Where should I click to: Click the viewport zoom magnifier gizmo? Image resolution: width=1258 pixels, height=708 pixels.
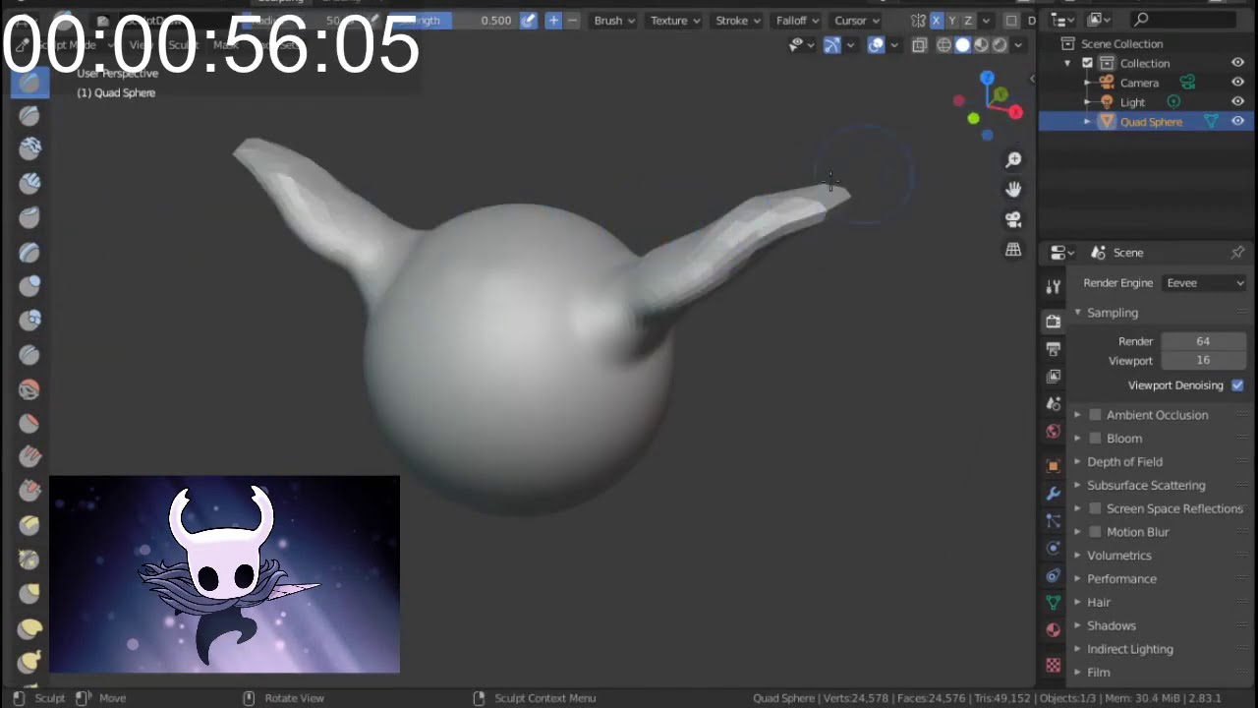[x=1013, y=159]
